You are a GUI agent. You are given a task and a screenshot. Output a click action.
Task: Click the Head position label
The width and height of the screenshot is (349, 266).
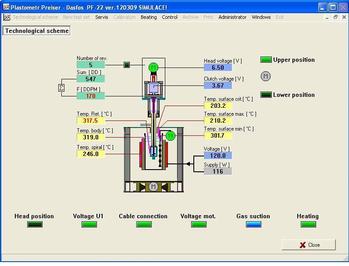click(34, 216)
